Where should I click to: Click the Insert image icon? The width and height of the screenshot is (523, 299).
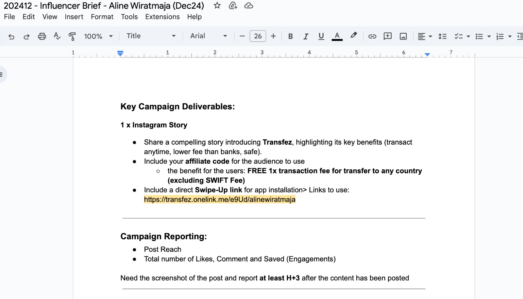[x=403, y=36]
